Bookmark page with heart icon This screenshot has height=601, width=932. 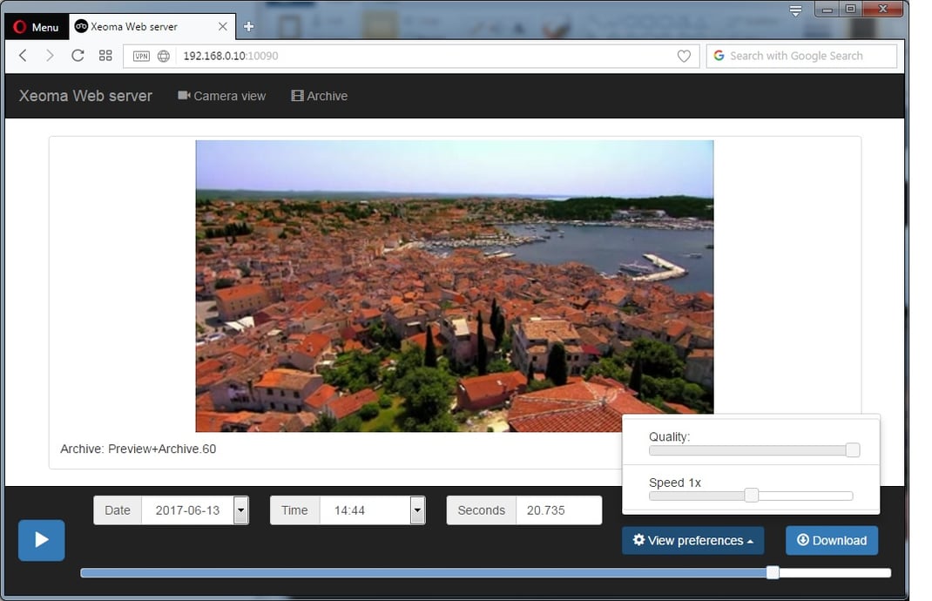684,56
